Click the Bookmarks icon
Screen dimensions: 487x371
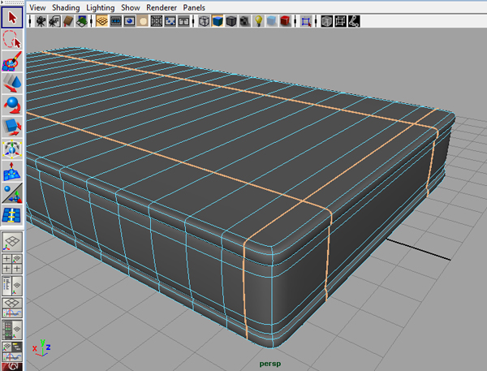pyautogui.click(x=67, y=21)
